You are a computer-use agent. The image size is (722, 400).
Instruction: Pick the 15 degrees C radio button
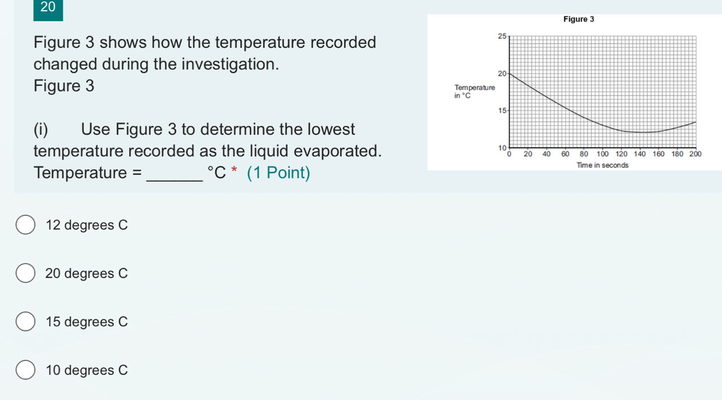coord(24,322)
